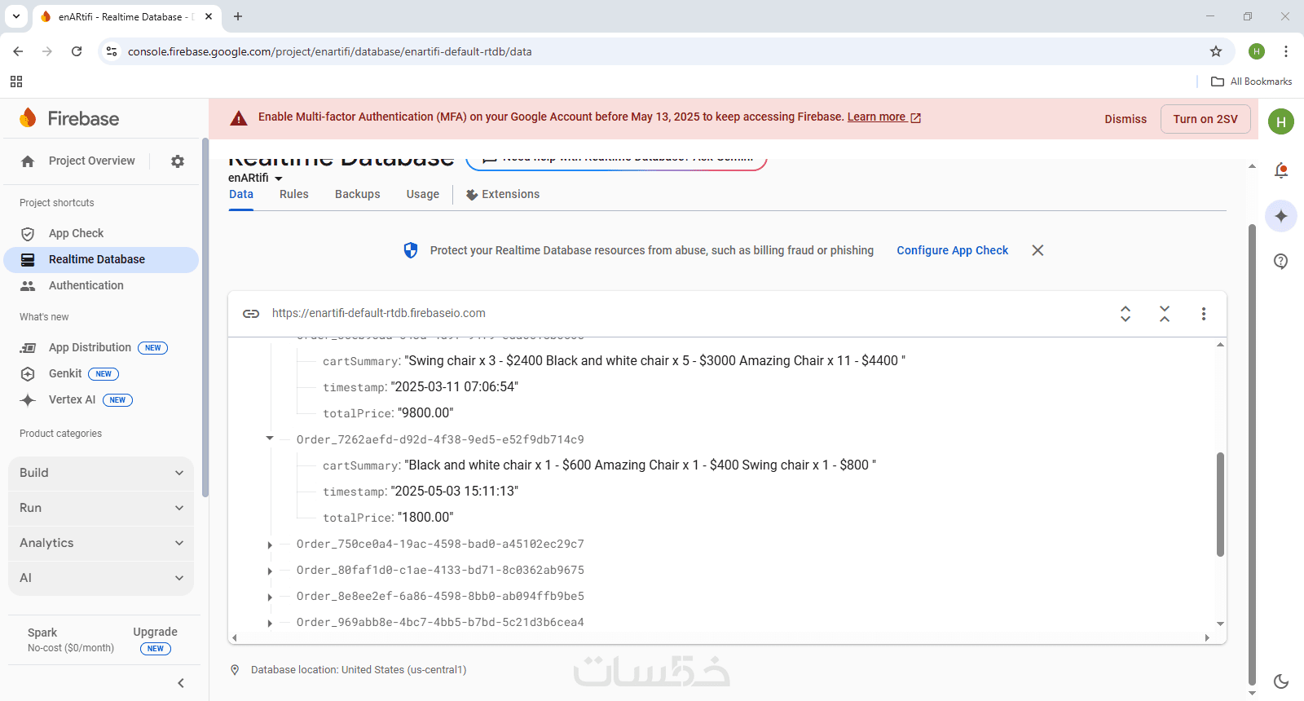Copy database URL link icon

coord(251,314)
